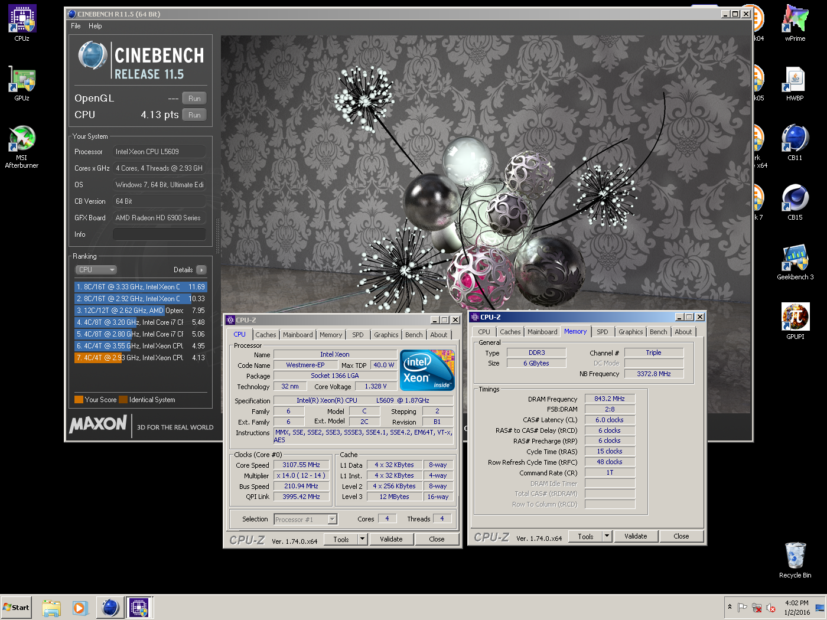Viewport: 827px width, 620px height.
Task: Select ranking entry 1 with 11.69 score
Action: (x=141, y=287)
